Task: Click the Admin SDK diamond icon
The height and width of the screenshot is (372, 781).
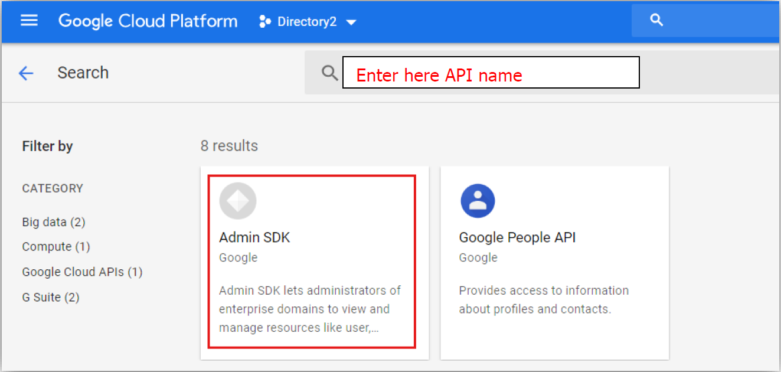Action: [237, 201]
